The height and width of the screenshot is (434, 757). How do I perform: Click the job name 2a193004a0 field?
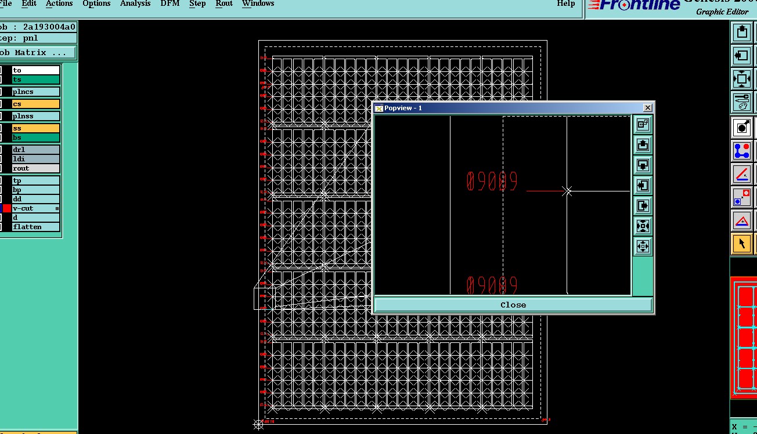pos(38,27)
